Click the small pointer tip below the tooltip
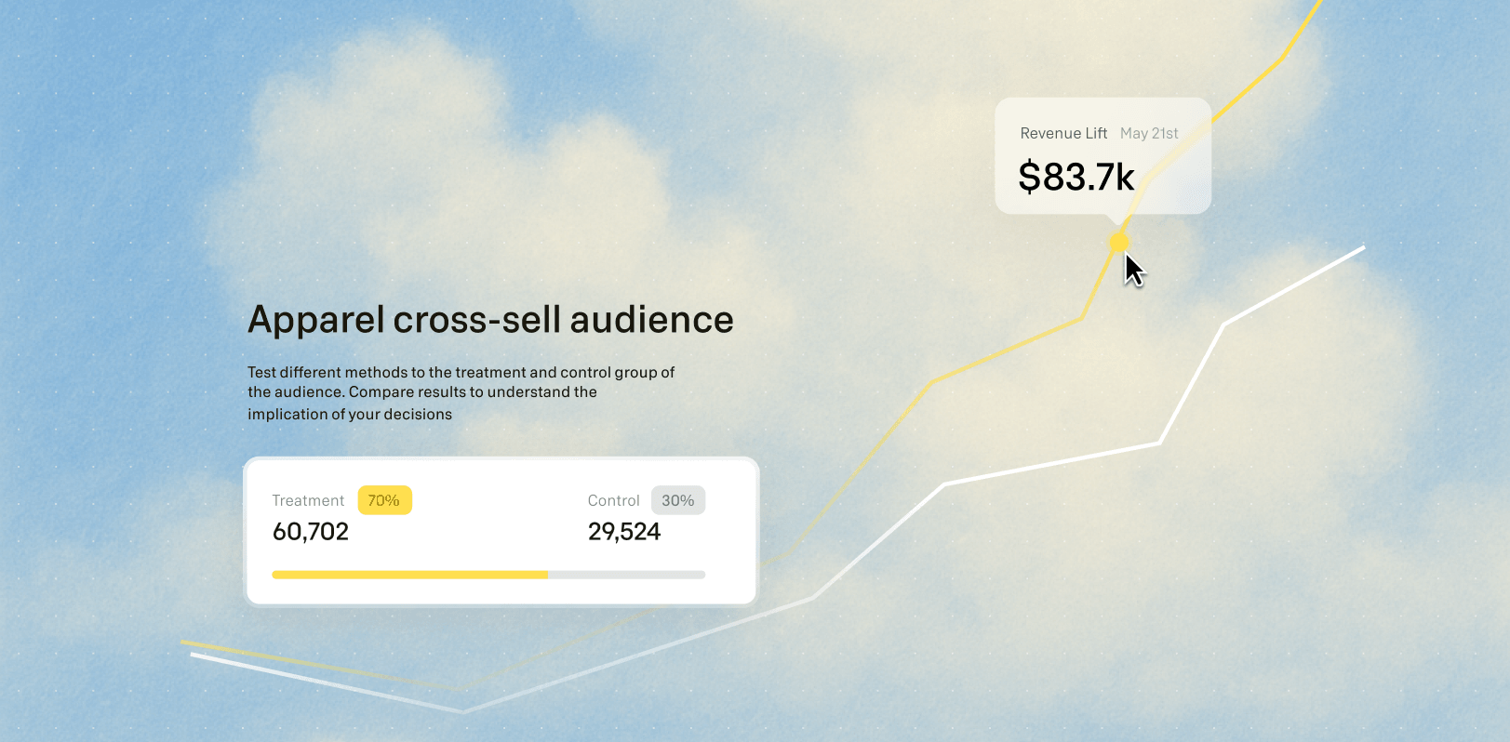This screenshot has height=742, width=1510. pos(1114,220)
